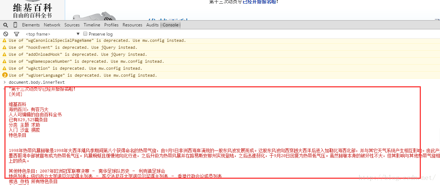Toggle the device mode phone icon
The width and height of the screenshot is (440, 185).
click(15, 25)
